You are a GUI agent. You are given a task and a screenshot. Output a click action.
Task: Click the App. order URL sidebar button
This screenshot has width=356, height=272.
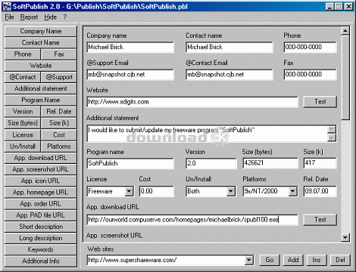pos(41,204)
